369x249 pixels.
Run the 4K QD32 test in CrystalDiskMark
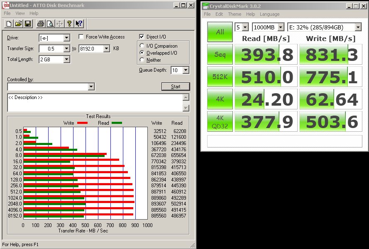pos(220,121)
